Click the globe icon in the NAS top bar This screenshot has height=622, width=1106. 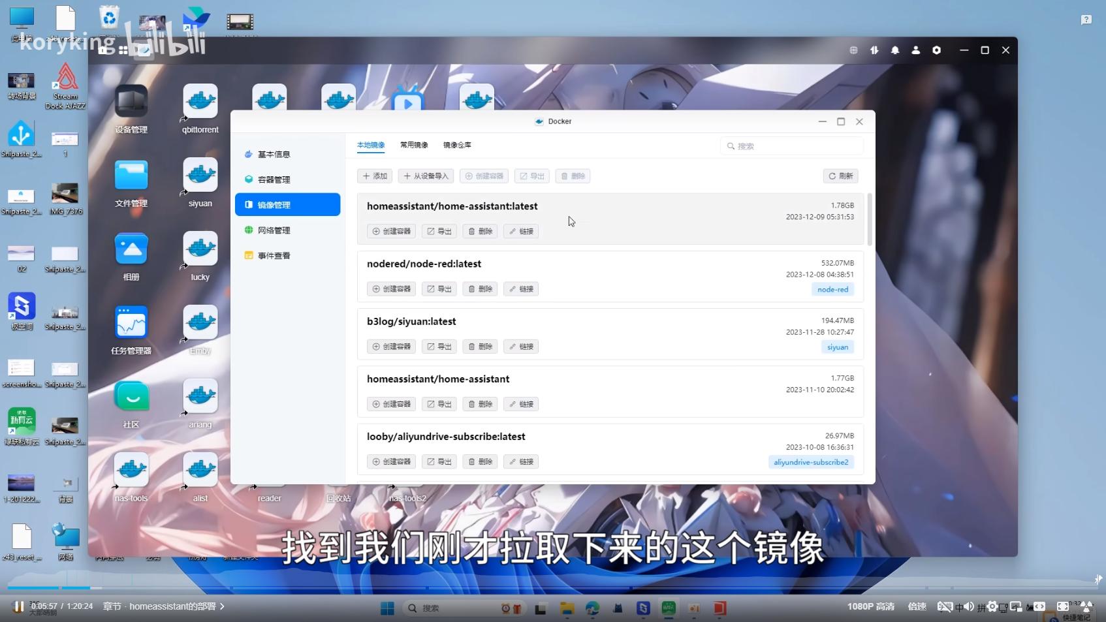point(853,50)
